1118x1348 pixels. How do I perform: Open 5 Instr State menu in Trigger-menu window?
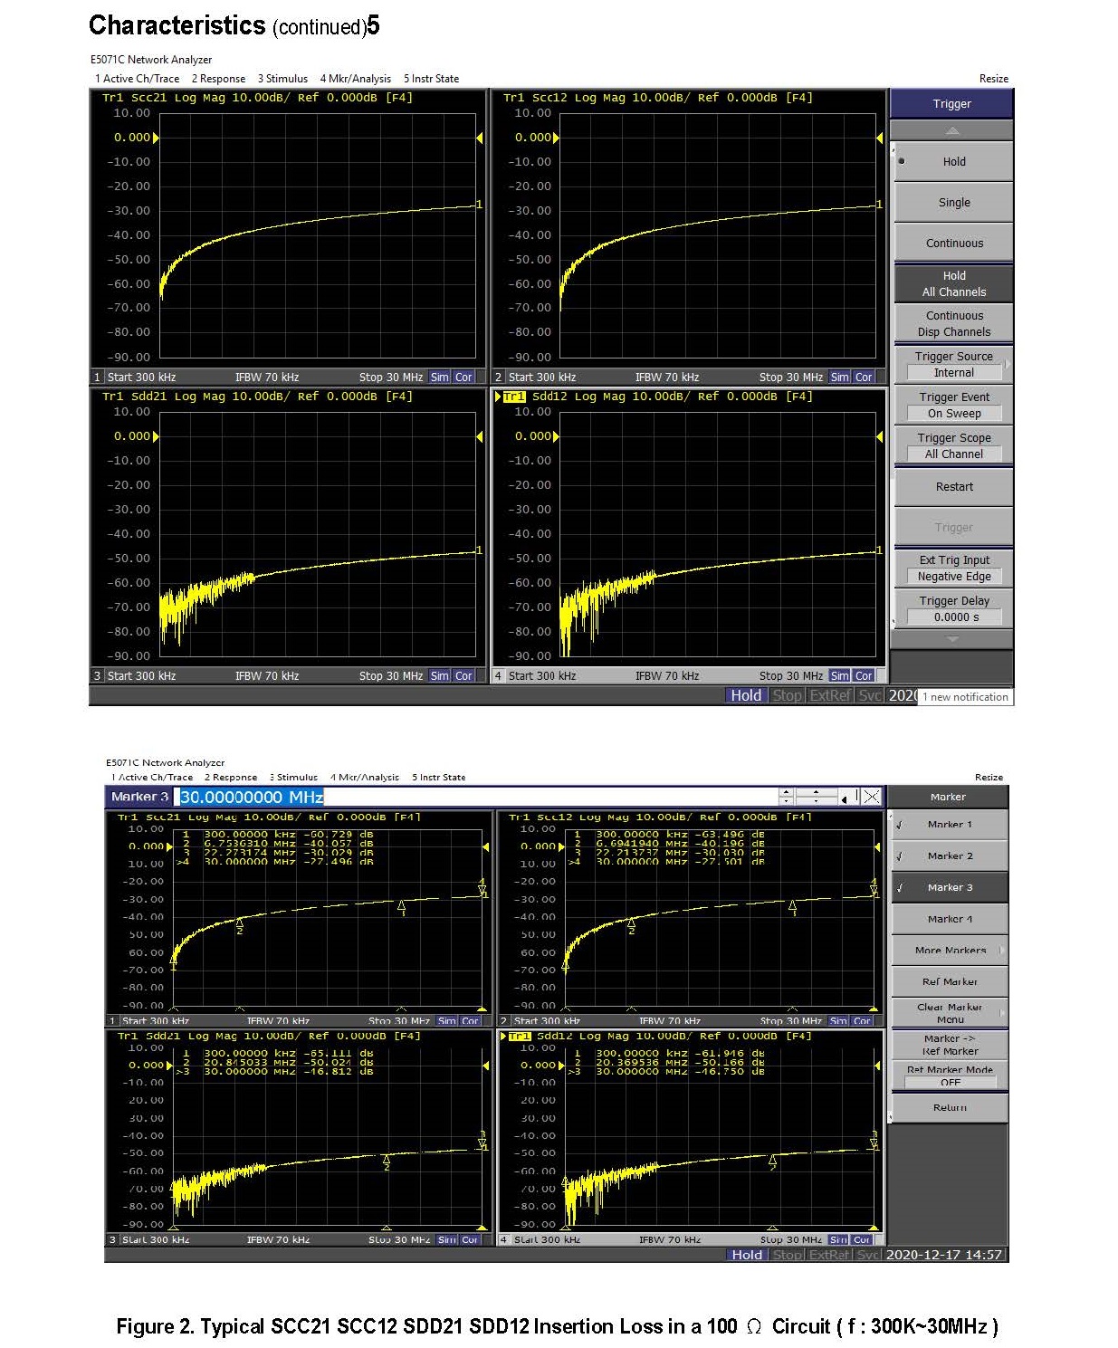[x=431, y=79]
